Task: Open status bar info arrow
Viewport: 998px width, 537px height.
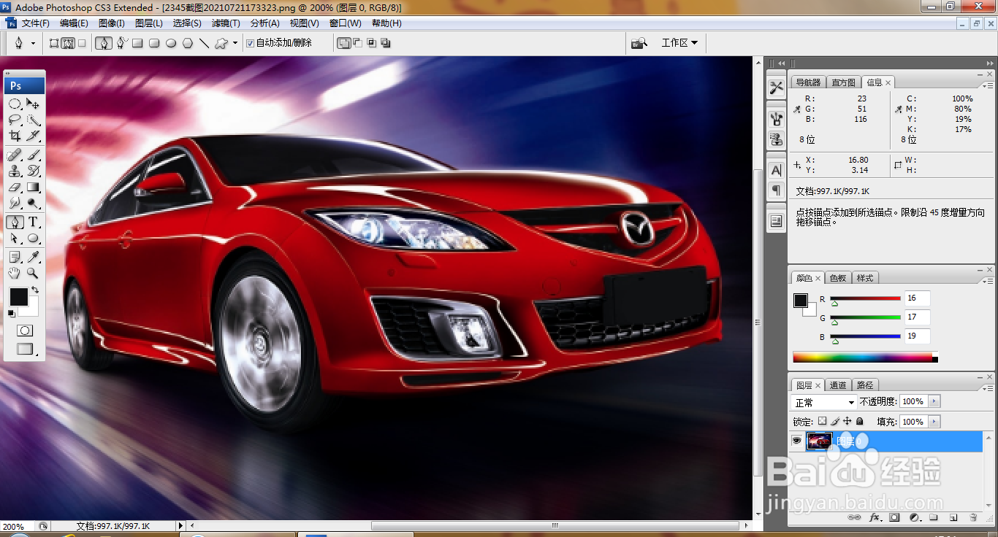Action: point(180,525)
